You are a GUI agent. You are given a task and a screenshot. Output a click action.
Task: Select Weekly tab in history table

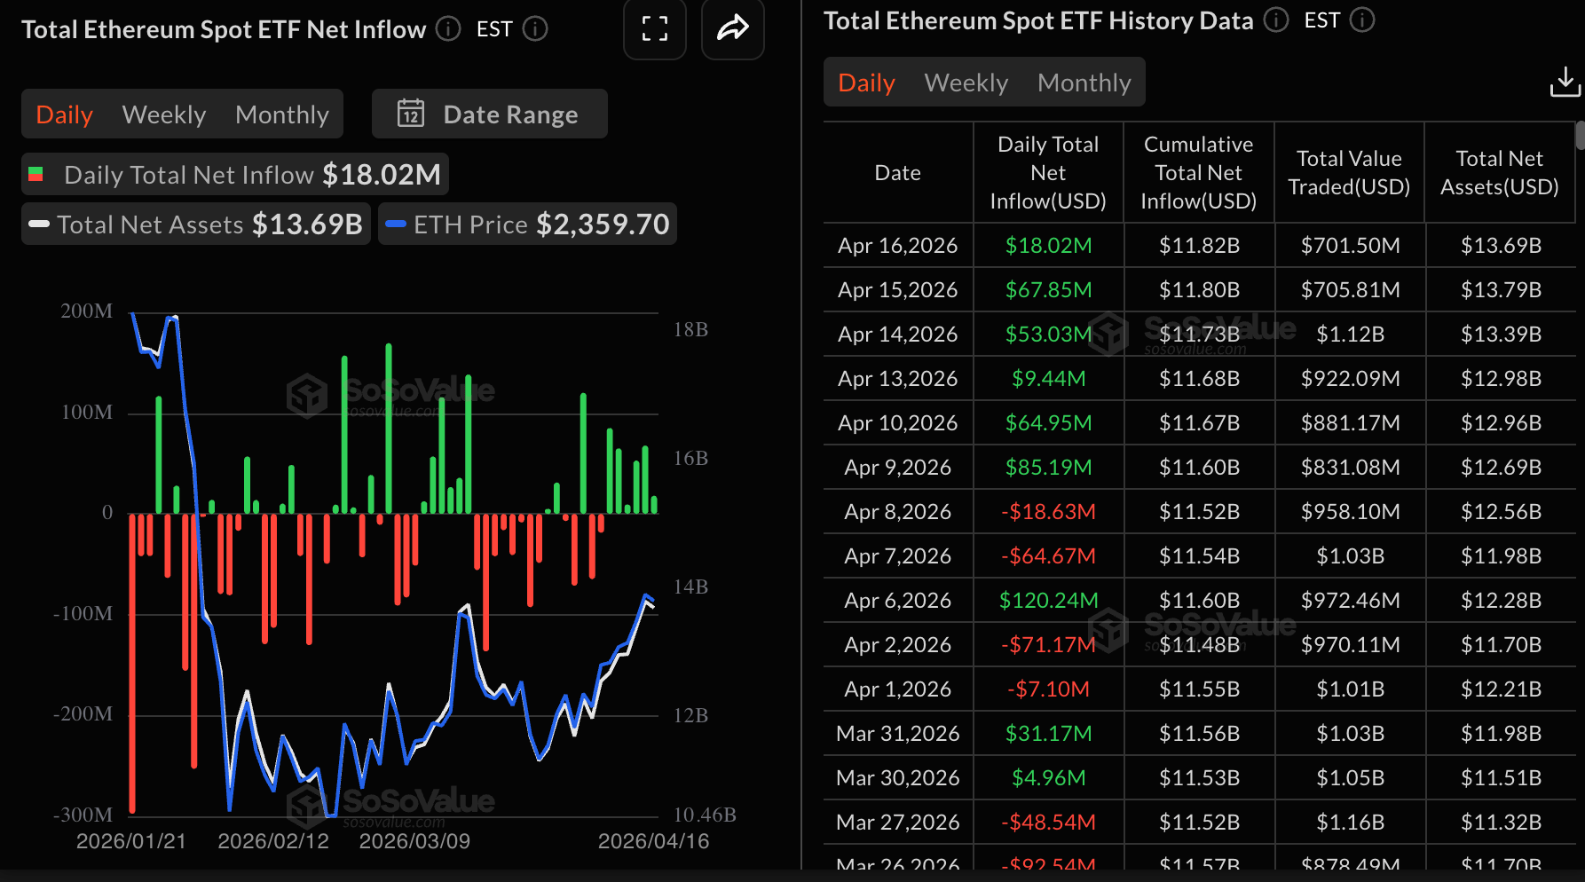[966, 83]
